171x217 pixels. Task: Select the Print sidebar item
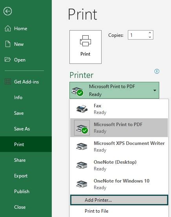(x=26, y=144)
